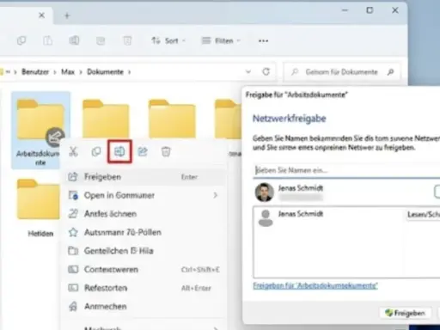The width and height of the screenshot is (440, 330).
Task: Select the Arbeitsdokumente folder
Action: [40, 131]
